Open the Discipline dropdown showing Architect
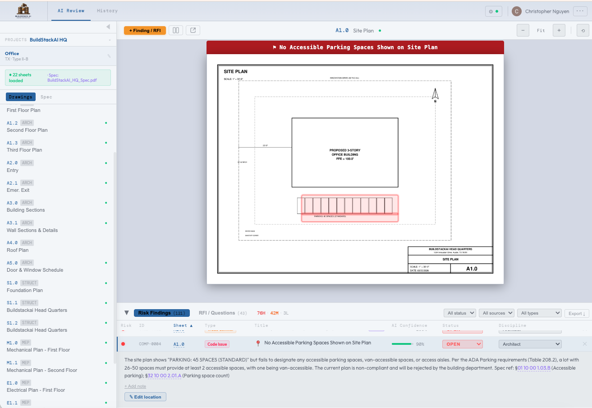 click(x=530, y=343)
